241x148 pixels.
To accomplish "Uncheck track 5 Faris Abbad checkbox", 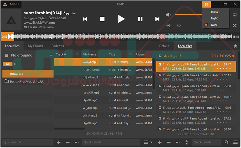I will [160, 108].
